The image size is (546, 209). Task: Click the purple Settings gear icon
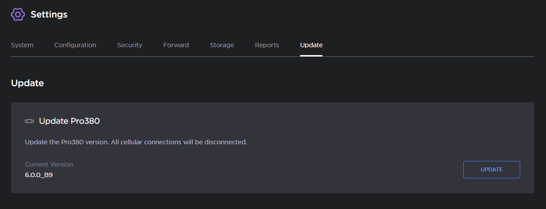(18, 14)
